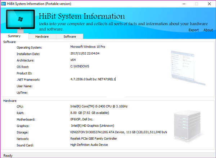216x158 pixels.
Task: Open the About link
Action: [208, 30]
